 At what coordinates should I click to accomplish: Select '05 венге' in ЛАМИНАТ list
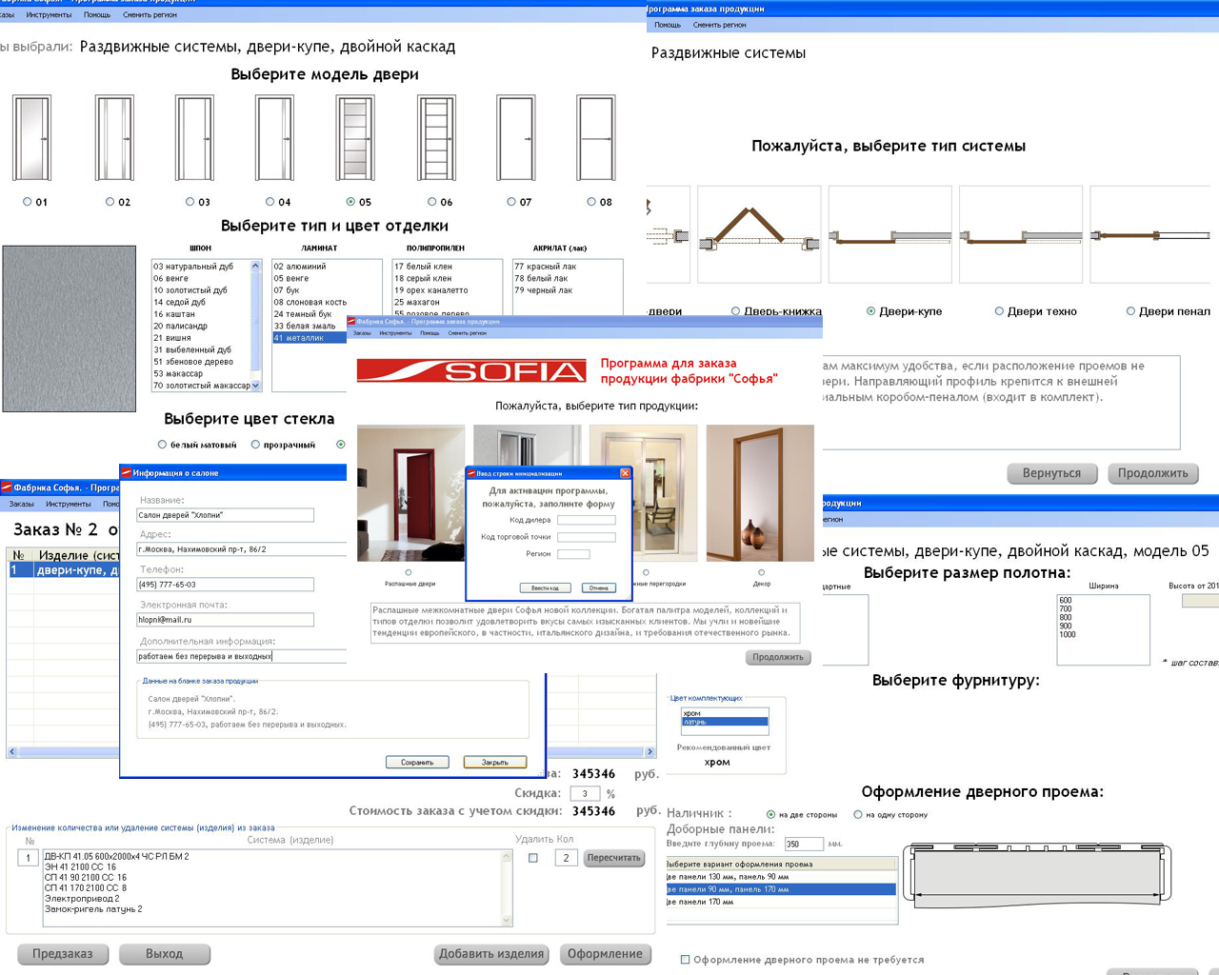point(328,279)
